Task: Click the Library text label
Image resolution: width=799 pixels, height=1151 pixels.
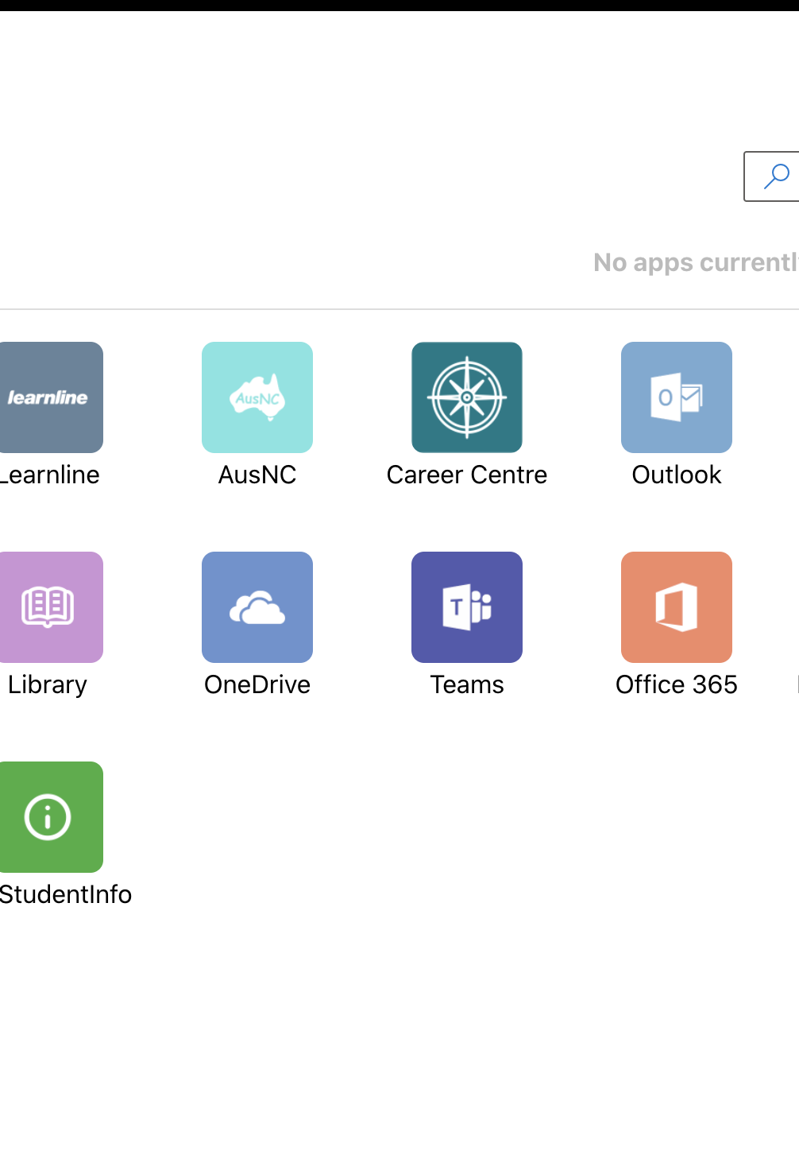Action: 48,684
